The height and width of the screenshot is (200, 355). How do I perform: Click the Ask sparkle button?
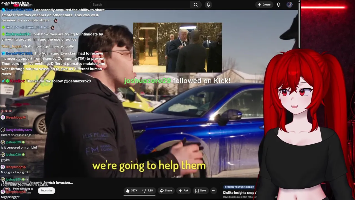183,191
